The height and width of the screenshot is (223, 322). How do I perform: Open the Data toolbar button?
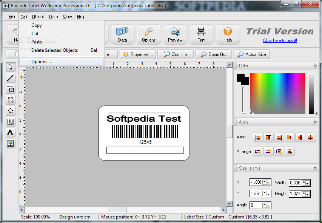pos(122,34)
